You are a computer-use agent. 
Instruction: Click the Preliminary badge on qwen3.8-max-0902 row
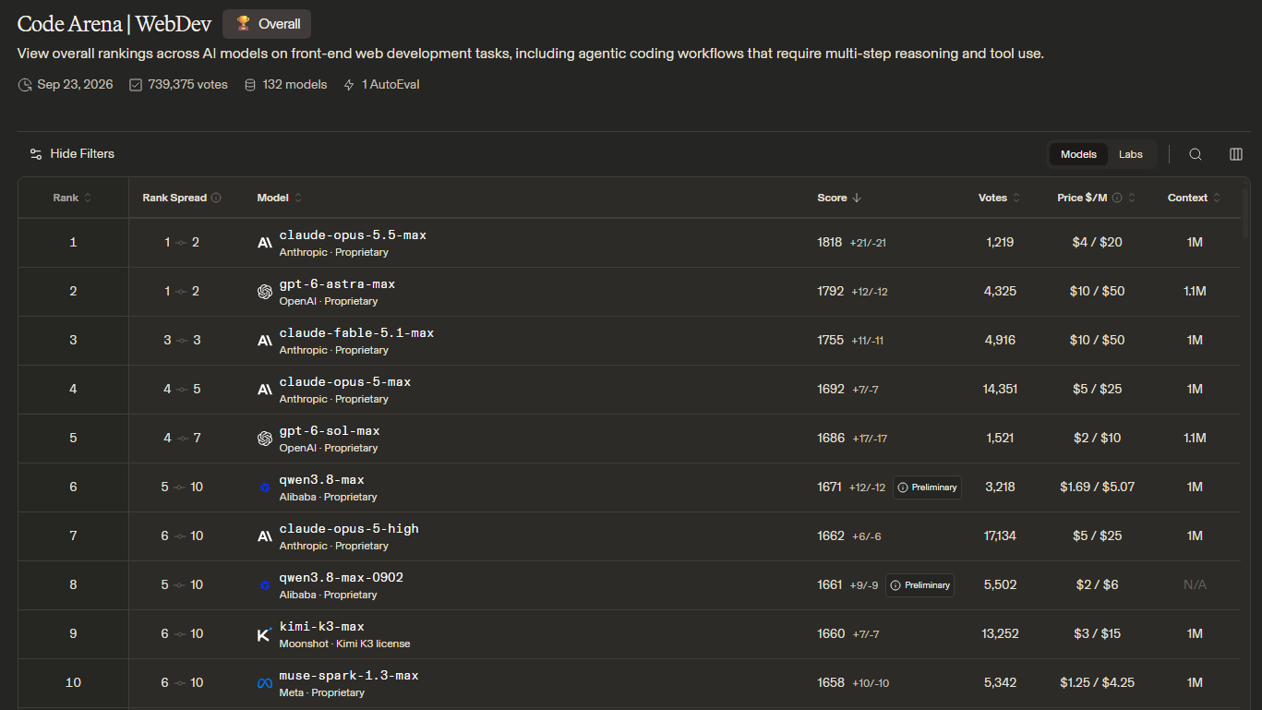[x=919, y=585]
